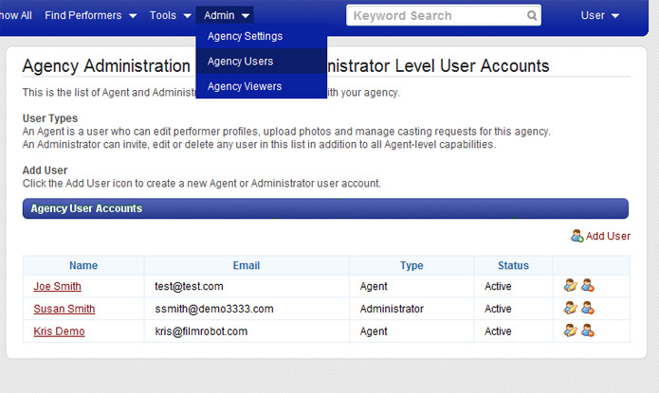Delete Kris Demo using remove user icon
Screen dimensions: 659x393
(x=588, y=330)
